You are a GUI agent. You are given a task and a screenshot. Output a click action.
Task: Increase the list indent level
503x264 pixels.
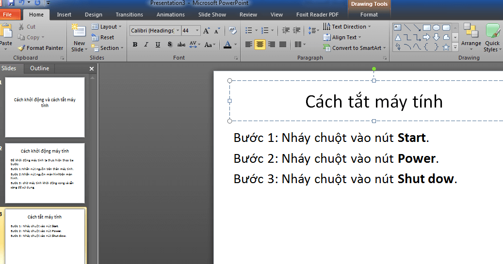click(x=297, y=31)
